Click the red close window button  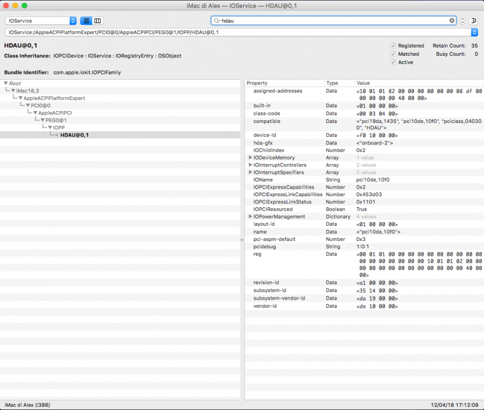(x=6, y=5)
